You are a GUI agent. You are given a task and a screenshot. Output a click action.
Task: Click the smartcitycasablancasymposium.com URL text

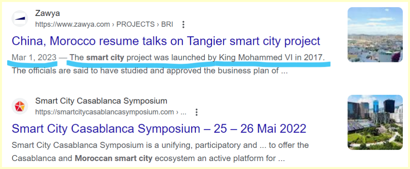tap(104, 112)
